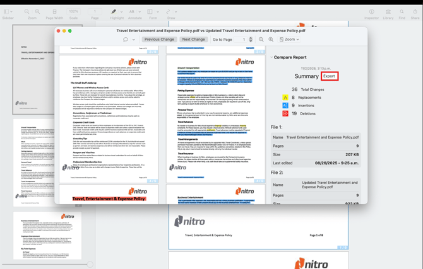Click the Go to Page stepper arrows
The image size is (423, 269).
coord(251,40)
